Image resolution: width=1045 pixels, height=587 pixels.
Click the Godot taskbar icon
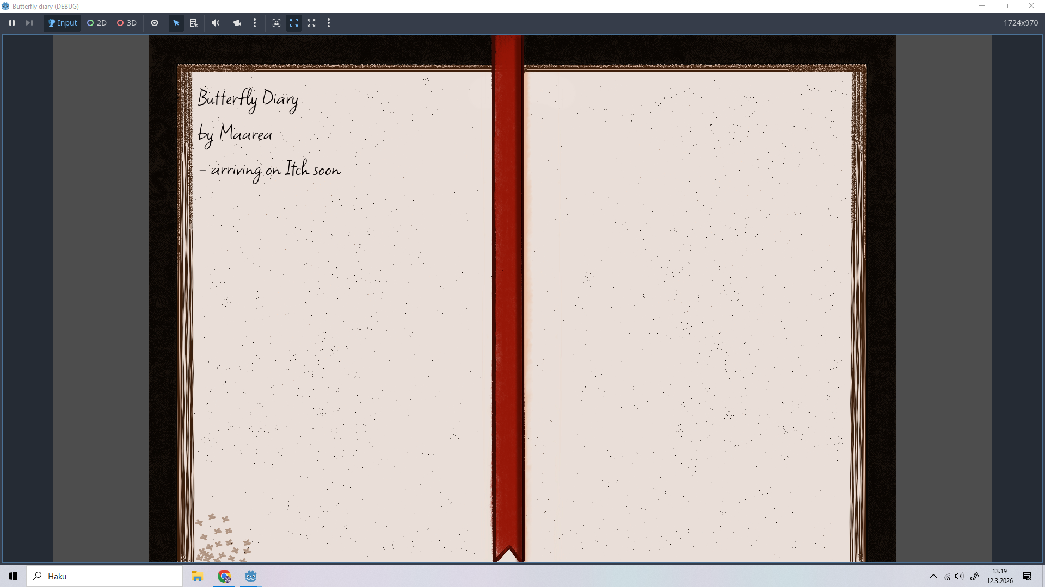(x=250, y=576)
